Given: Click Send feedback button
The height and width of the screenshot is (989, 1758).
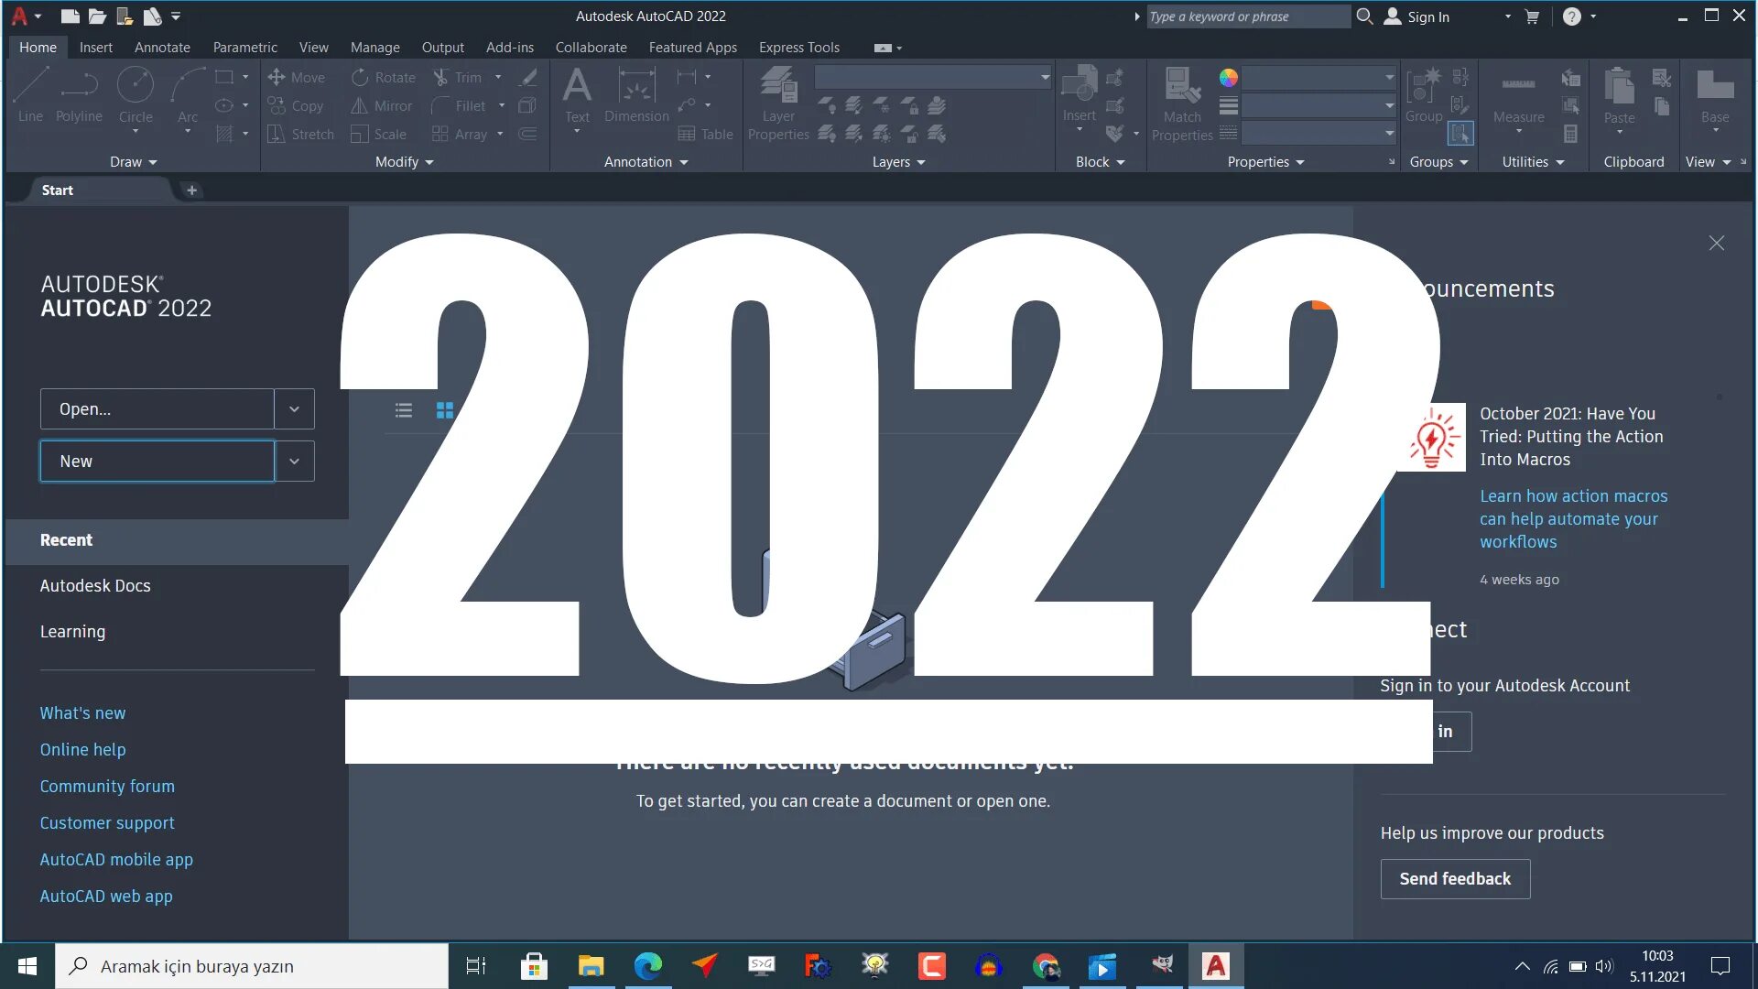Looking at the screenshot, I should pos(1455,879).
